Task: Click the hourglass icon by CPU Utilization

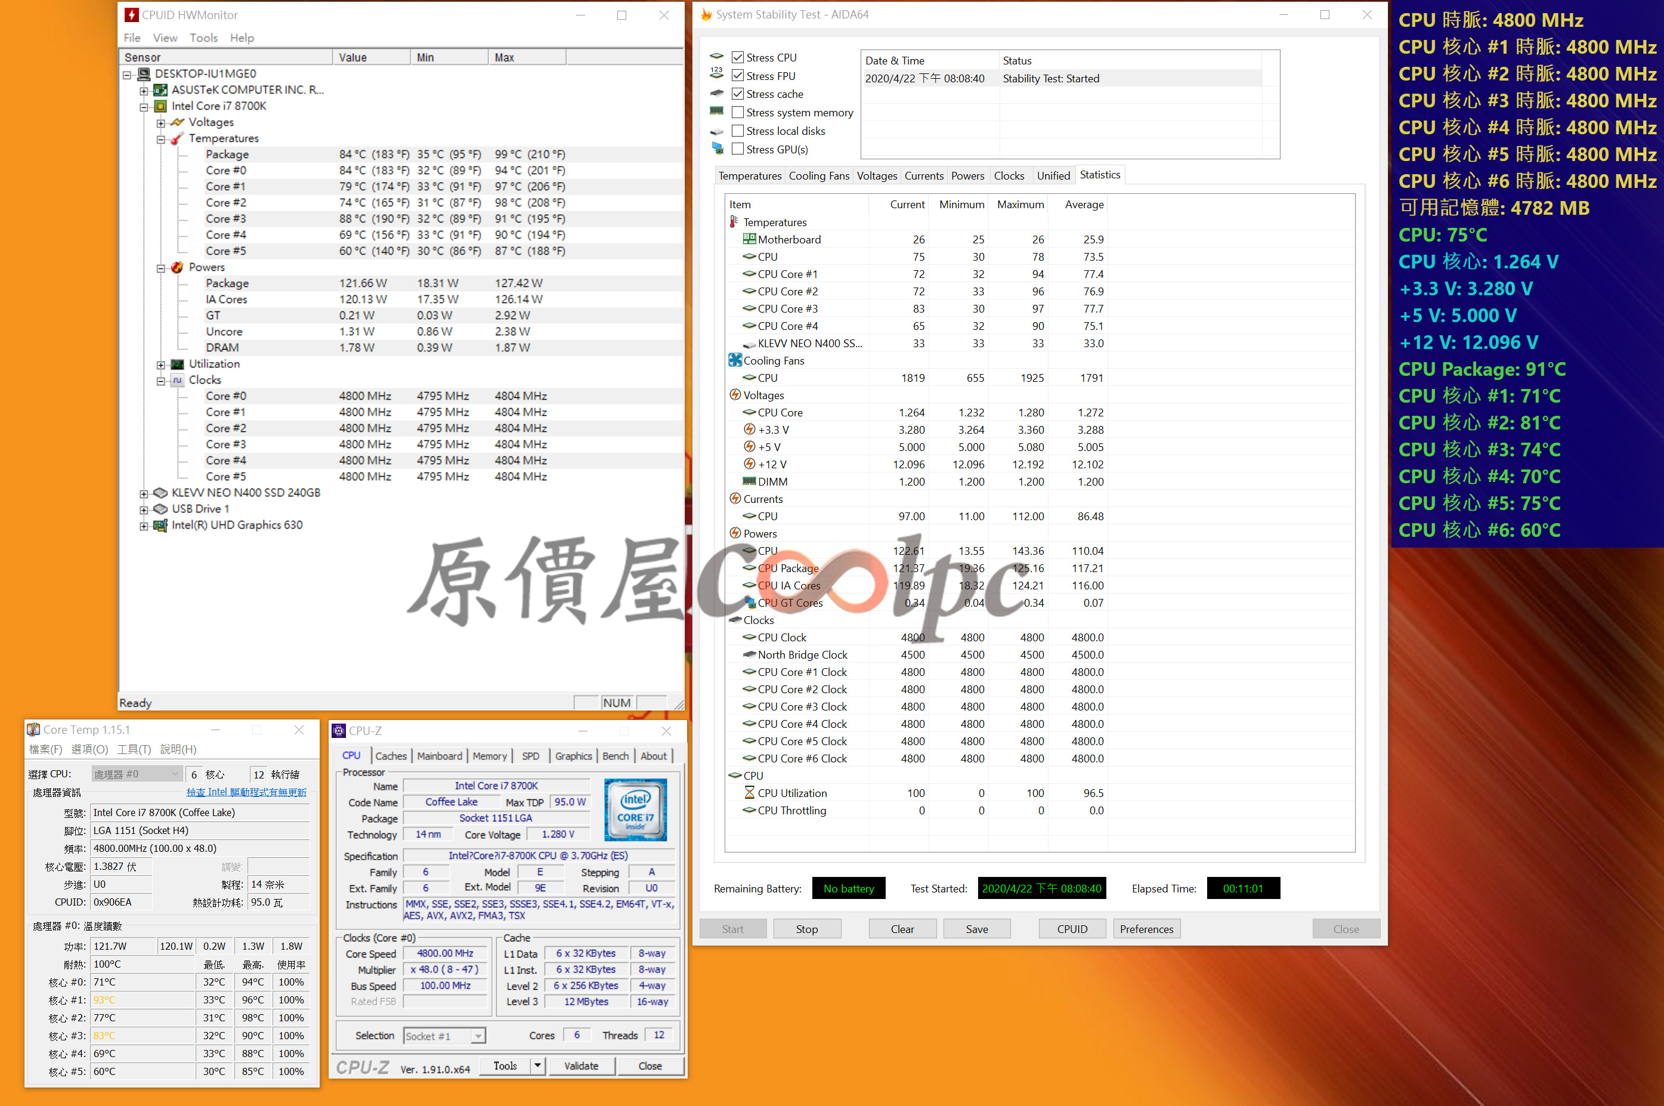Action: click(749, 793)
